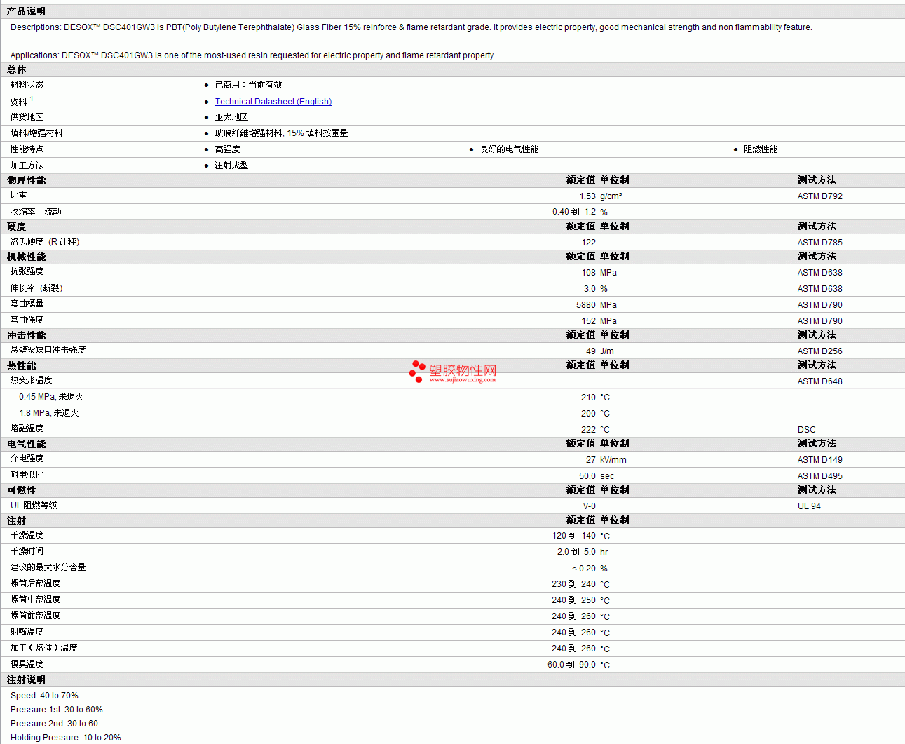Click the 良好的电气性能 feature text
Screen dimensions: 905x744
click(x=509, y=149)
